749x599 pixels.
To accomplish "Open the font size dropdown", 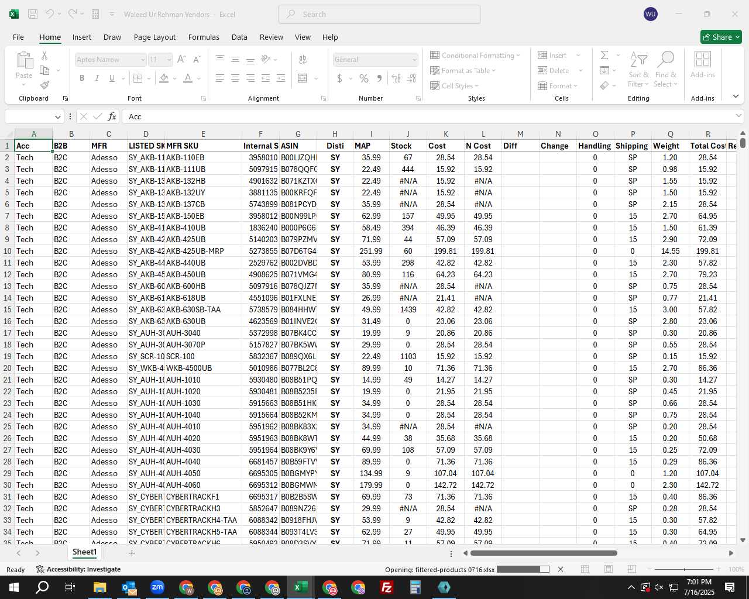I will coord(169,60).
